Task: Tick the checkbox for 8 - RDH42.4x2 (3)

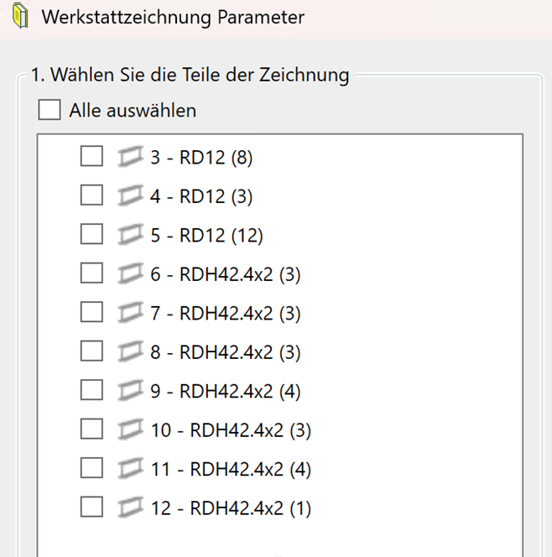Action: pyautogui.click(x=91, y=351)
